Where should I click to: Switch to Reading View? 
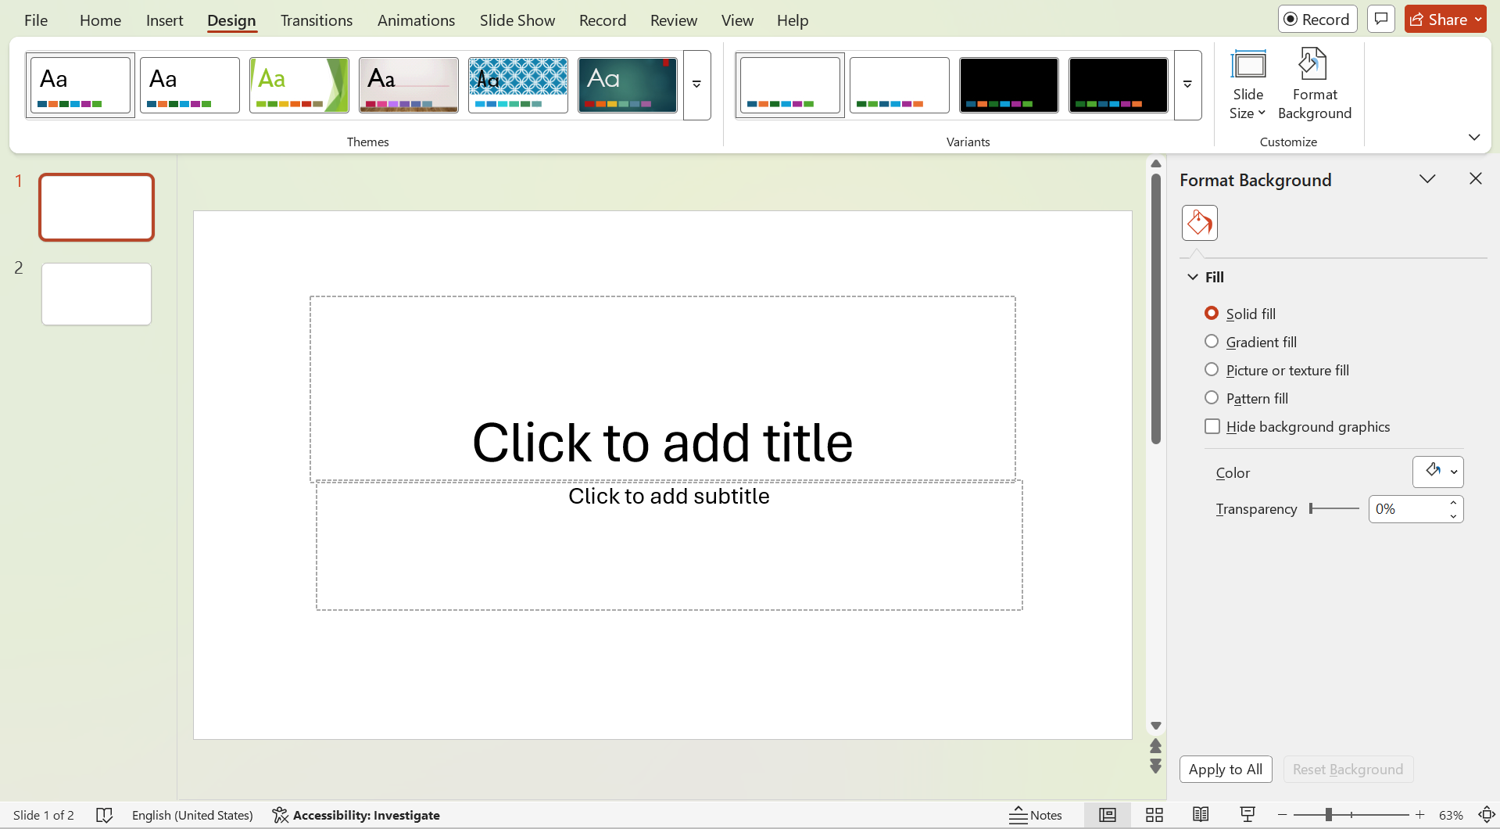click(x=1201, y=815)
